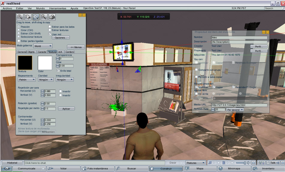Expand the voice Talk panel arrow
The image size is (285, 172).
283,163
